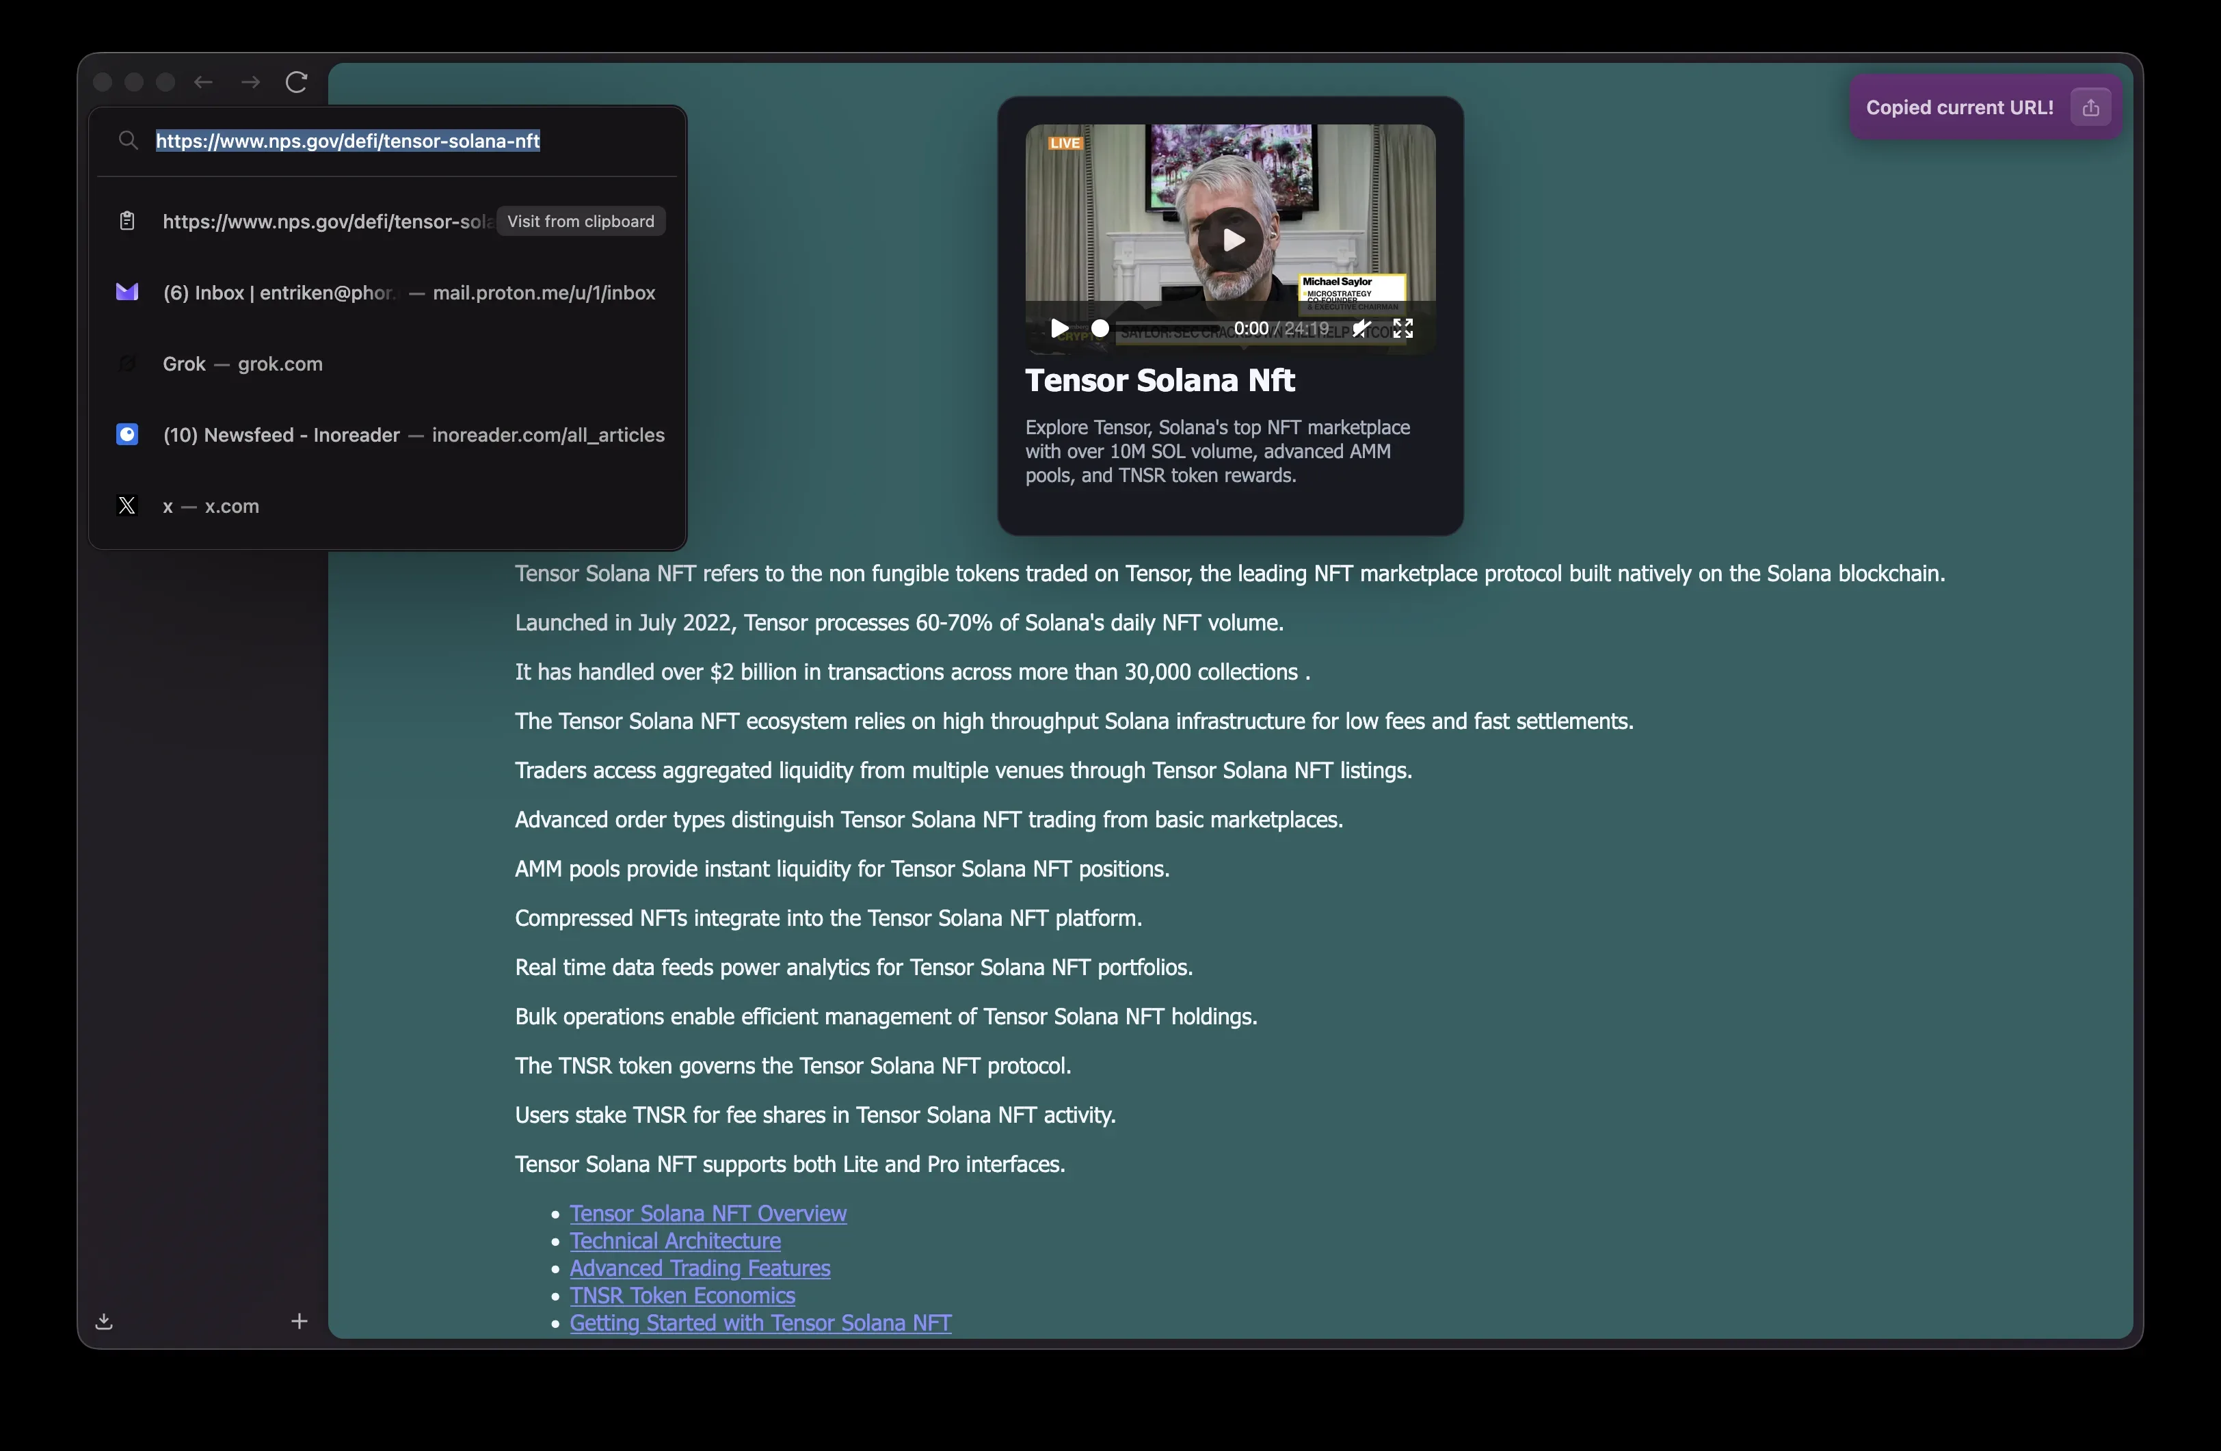Click the 'Launched in July 2022' sentence
The height and width of the screenshot is (1451, 2221).
tap(900, 622)
